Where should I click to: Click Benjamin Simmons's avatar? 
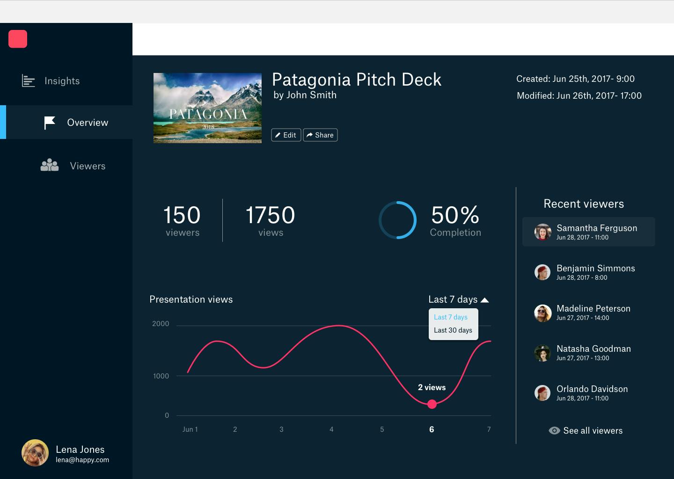(x=543, y=272)
